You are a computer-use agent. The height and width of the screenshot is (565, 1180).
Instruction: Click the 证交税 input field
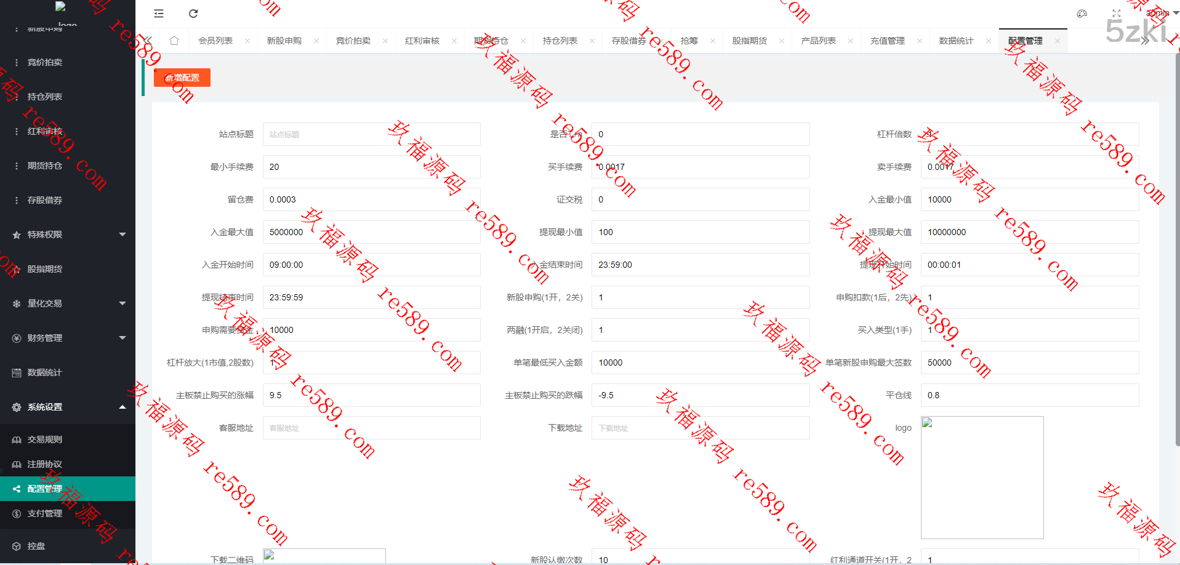click(700, 199)
